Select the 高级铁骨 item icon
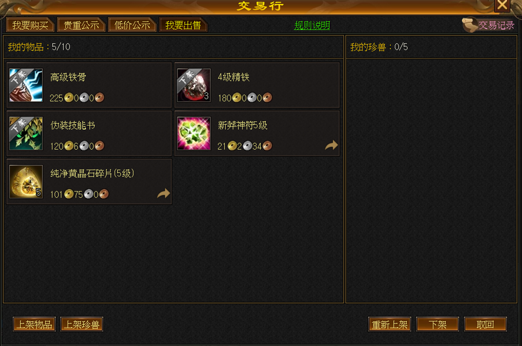The height and width of the screenshot is (346, 522). tap(26, 85)
